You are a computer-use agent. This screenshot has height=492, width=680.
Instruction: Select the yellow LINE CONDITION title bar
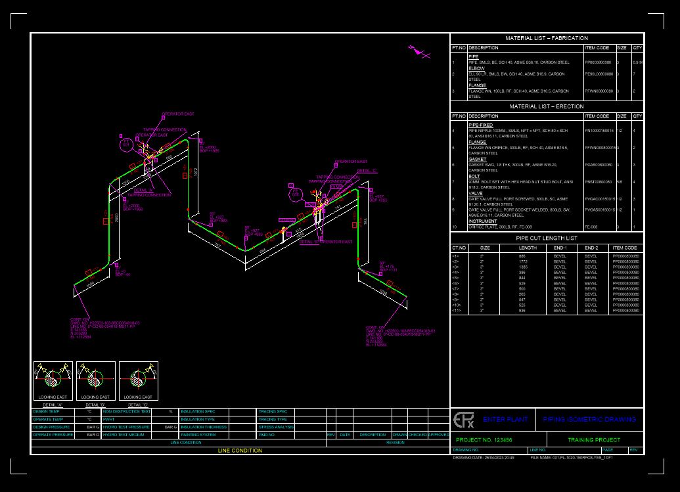click(x=240, y=451)
